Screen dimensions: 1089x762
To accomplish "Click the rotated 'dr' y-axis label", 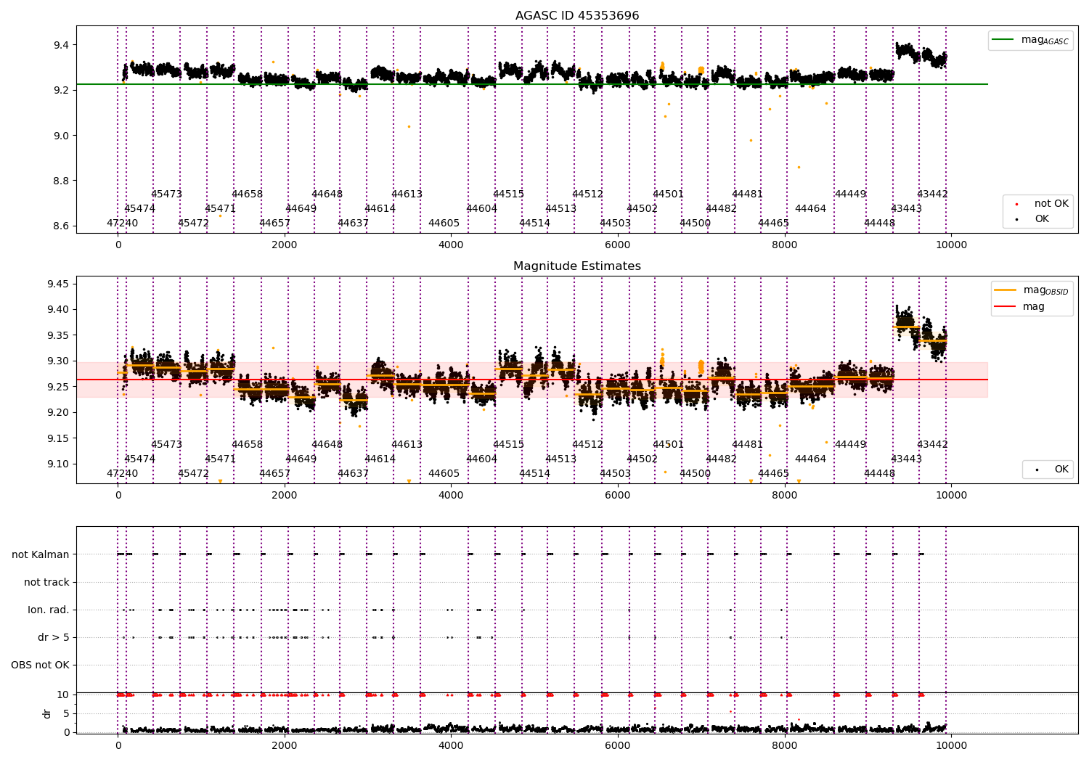I will coord(46,713).
